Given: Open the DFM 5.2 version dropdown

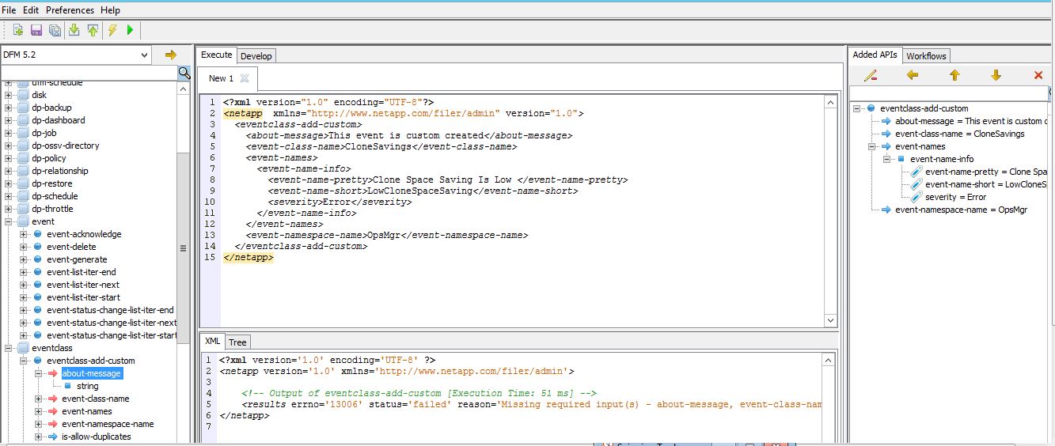Looking at the screenshot, I should point(143,55).
